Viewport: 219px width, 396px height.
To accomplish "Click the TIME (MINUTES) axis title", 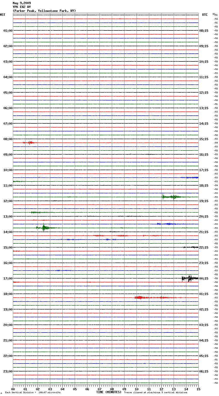I will (x=109, y=392).
